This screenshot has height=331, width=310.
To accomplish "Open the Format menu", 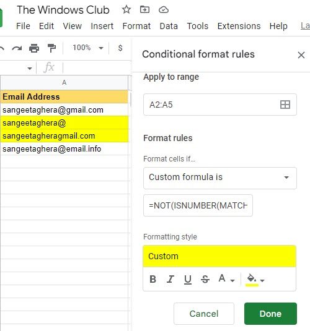I will (x=136, y=26).
